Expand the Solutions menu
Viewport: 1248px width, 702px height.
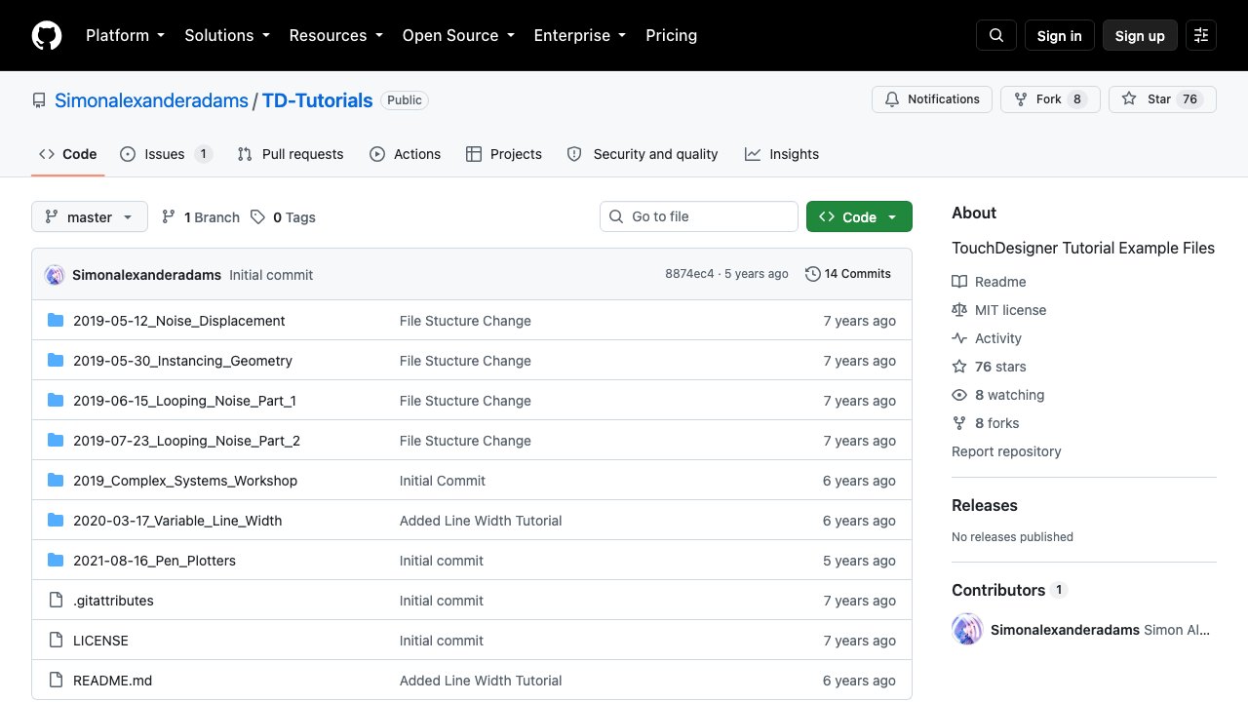pyautogui.click(x=227, y=35)
